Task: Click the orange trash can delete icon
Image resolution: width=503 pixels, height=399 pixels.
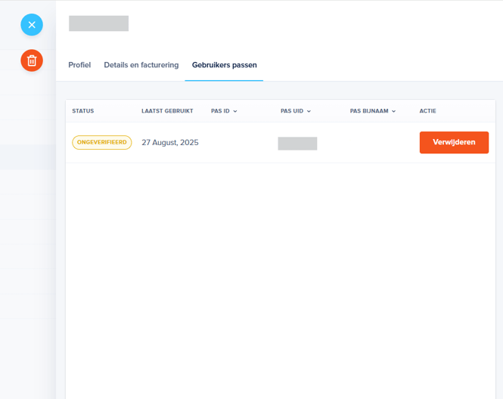Action: pyautogui.click(x=32, y=60)
